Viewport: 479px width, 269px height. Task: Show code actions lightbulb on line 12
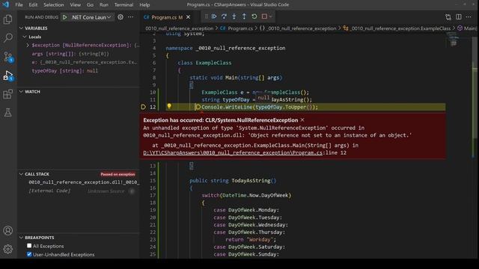[x=169, y=106]
